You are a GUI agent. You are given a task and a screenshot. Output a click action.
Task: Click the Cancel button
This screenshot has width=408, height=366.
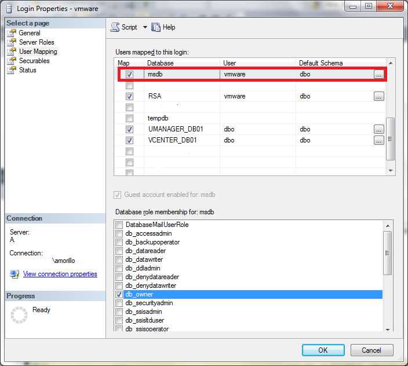(371, 350)
